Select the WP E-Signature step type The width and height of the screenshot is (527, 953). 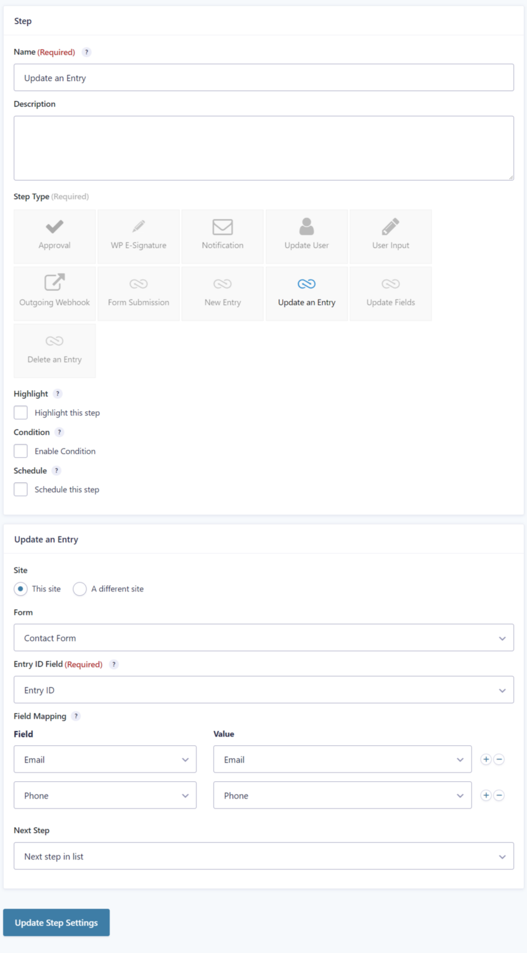tap(138, 236)
